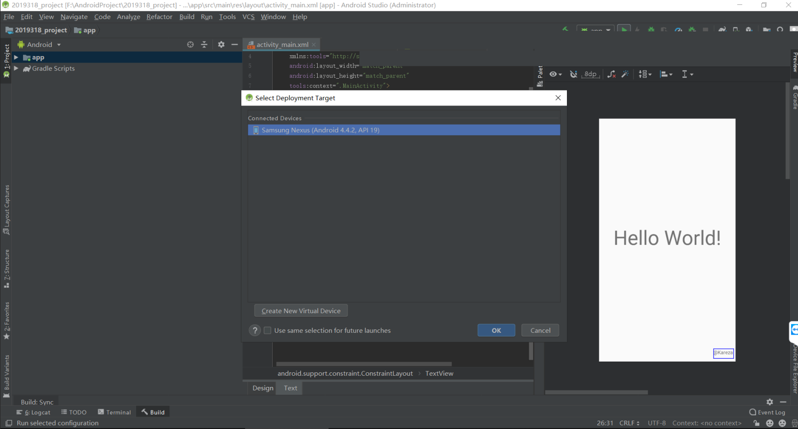
Task: Check Use same selection for future launches
Action: (267, 330)
